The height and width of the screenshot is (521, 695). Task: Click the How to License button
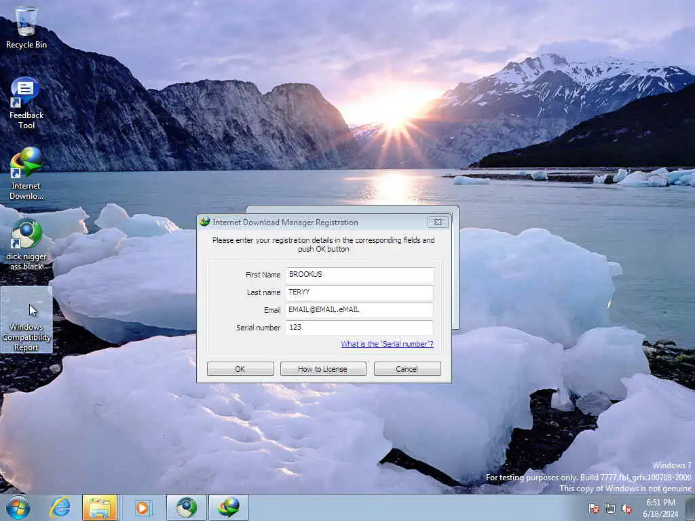(323, 368)
